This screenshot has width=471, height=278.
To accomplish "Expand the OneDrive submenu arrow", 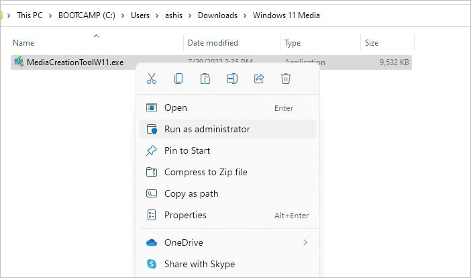I will click(x=305, y=242).
